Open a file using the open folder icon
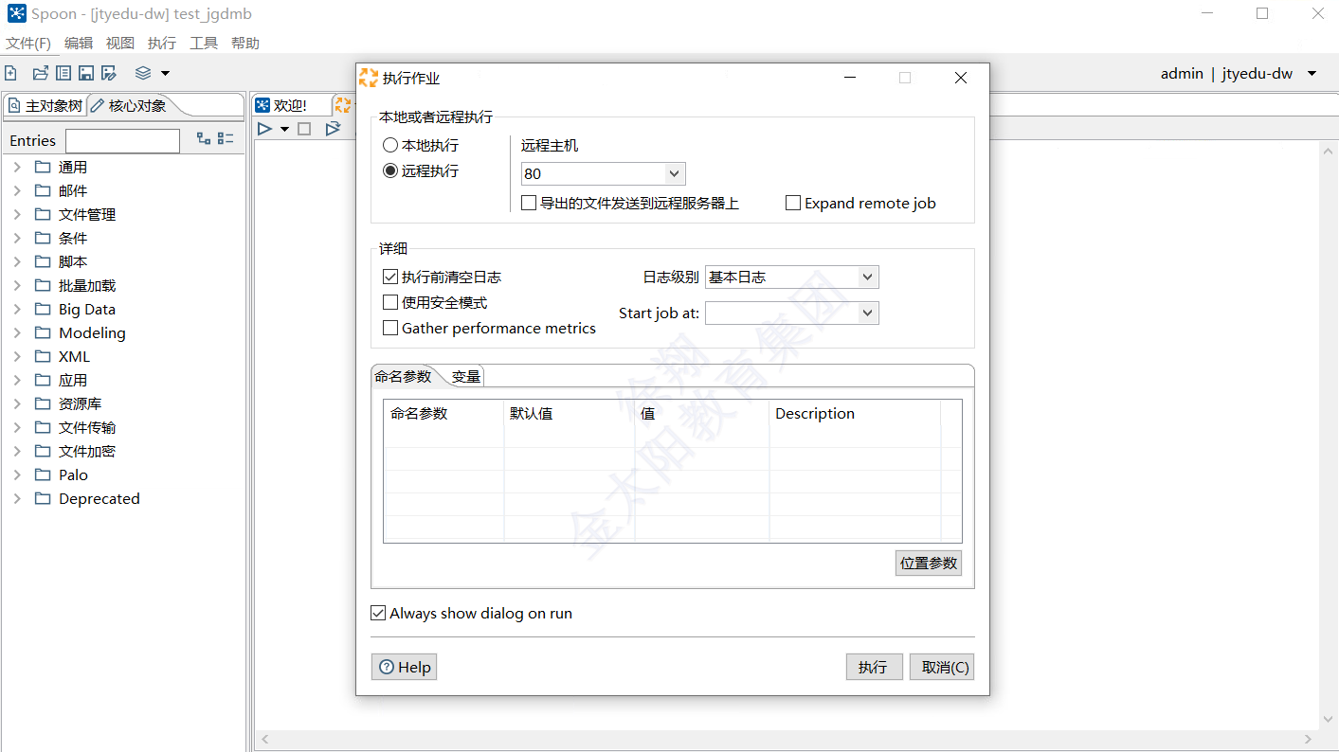 (39, 72)
